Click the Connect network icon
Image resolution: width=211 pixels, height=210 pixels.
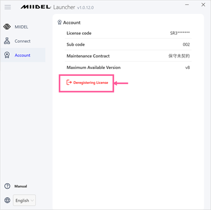click(x=7, y=41)
